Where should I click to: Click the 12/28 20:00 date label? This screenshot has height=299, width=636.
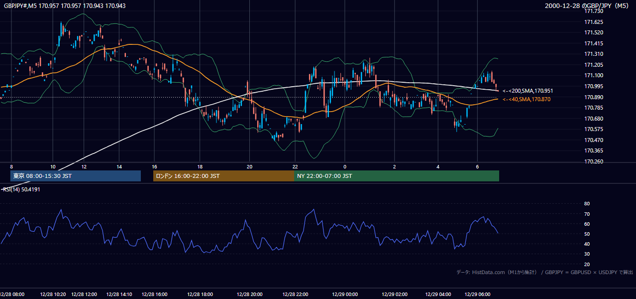pyautogui.click(x=249, y=295)
